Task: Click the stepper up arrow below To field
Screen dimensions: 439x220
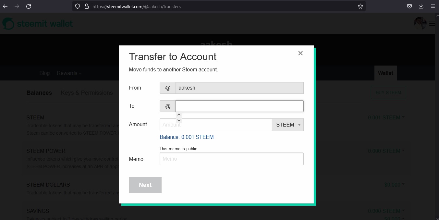Action: point(179,115)
